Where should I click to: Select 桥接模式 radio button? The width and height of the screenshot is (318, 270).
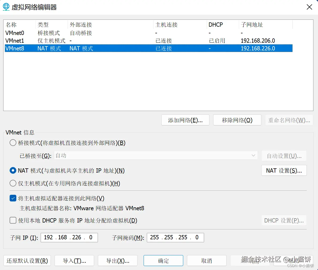[x=13, y=143]
